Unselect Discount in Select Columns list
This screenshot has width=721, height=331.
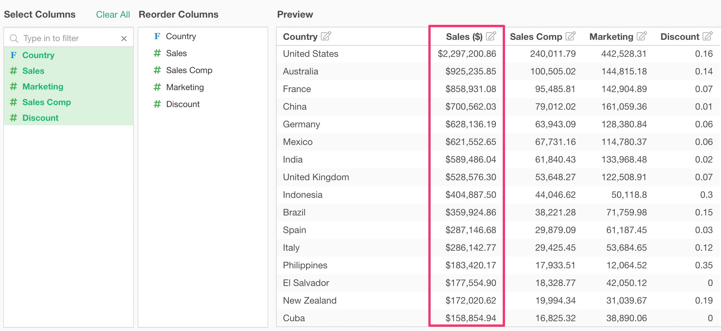point(40,118)
